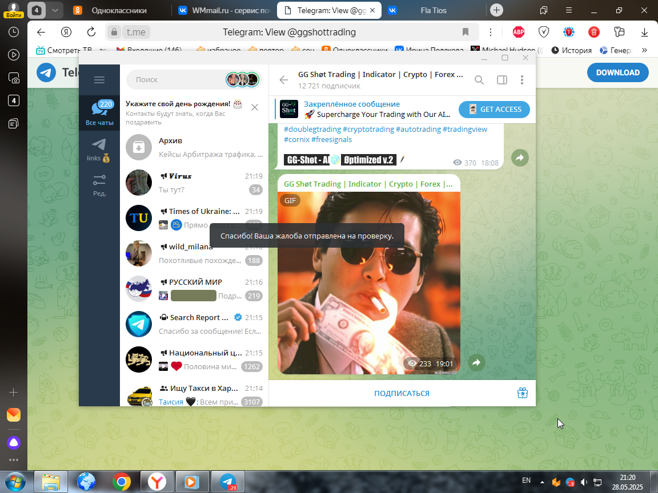Open the pinned message bar
This screenshot has height=493, width=658.
pos(365,110)
